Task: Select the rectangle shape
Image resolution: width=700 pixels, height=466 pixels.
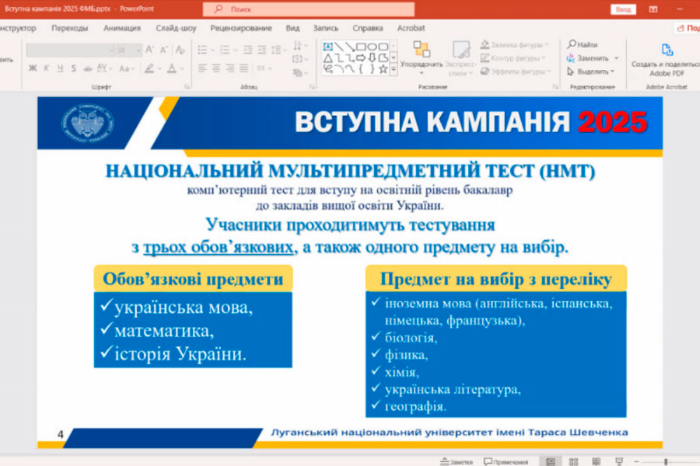Action: pos(361,47)
